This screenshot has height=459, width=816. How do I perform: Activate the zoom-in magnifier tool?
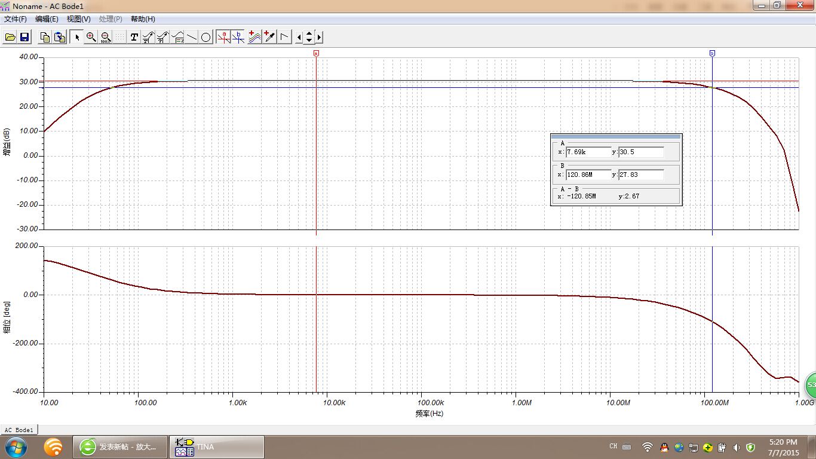click(x=91, y=37)
